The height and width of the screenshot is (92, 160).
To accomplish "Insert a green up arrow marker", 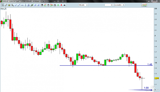I will (58, 5).
